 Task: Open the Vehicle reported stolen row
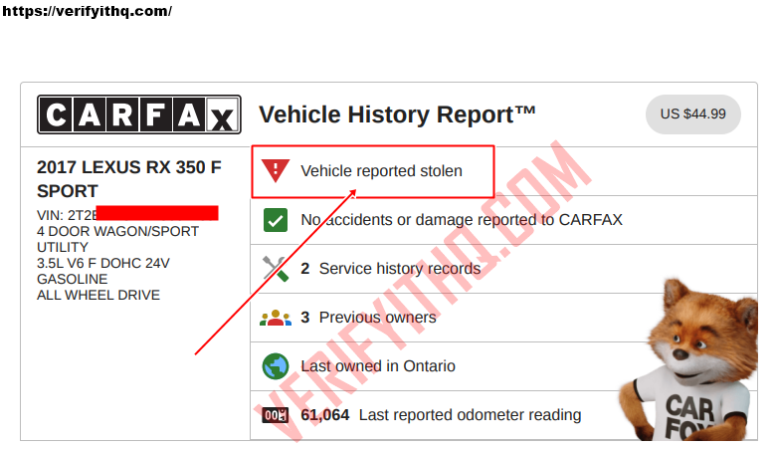(x=381, y=171)
